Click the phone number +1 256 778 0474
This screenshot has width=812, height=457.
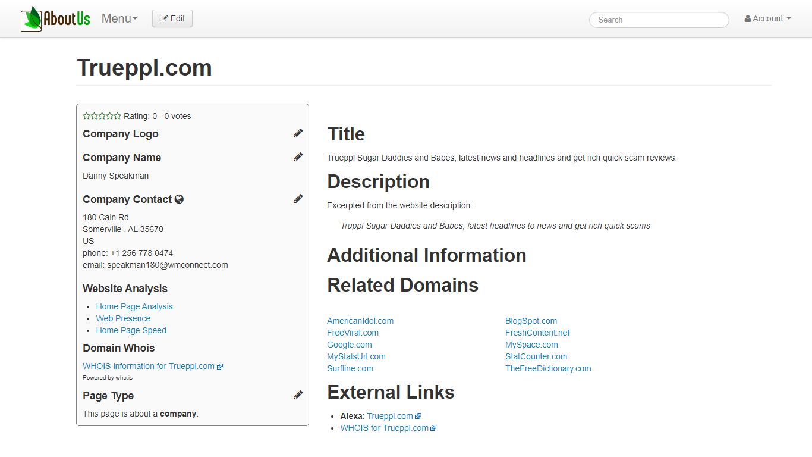click(x=141, y=253)
